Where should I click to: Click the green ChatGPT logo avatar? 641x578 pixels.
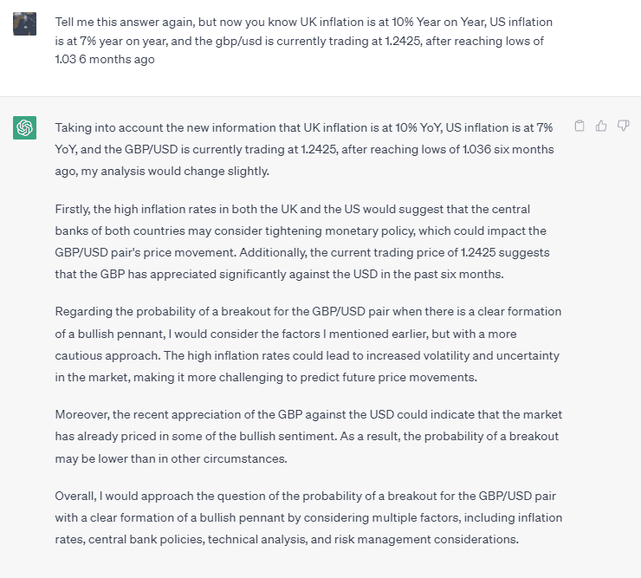pos(24,127)
